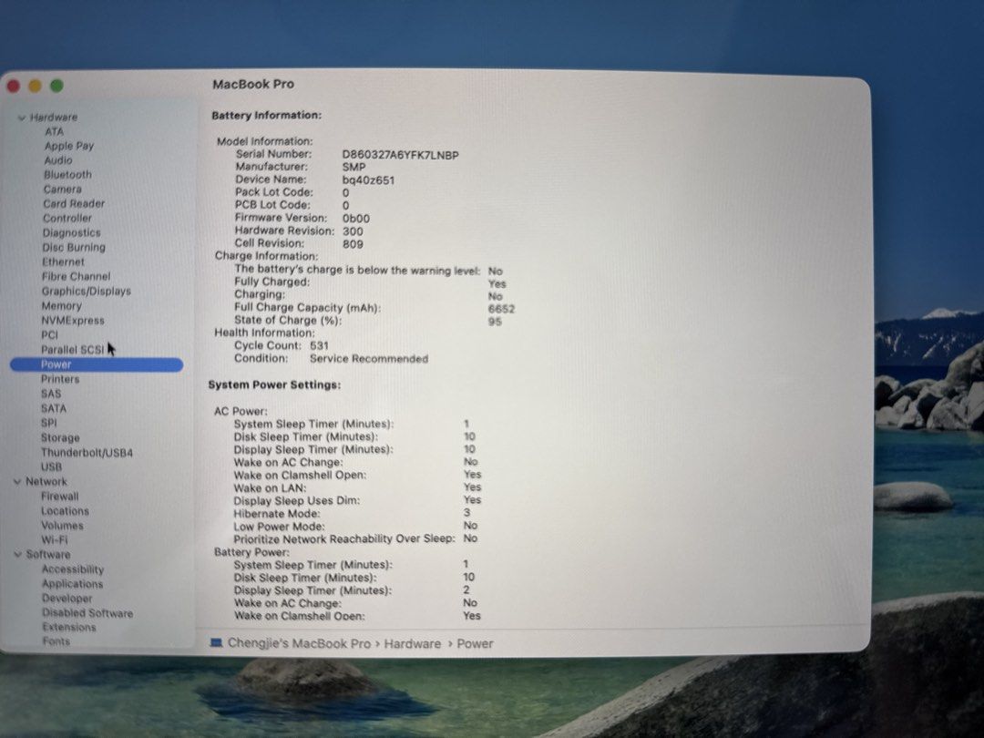Open Disc Burning entry

click(x=74, y=247)
